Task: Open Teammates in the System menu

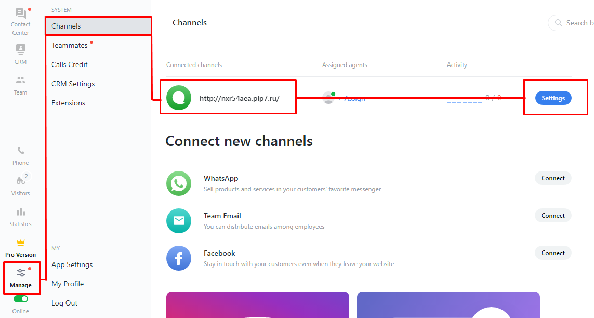Action: point(70,45)
